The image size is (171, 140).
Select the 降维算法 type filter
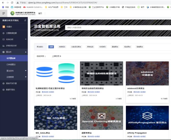point(140,47)
